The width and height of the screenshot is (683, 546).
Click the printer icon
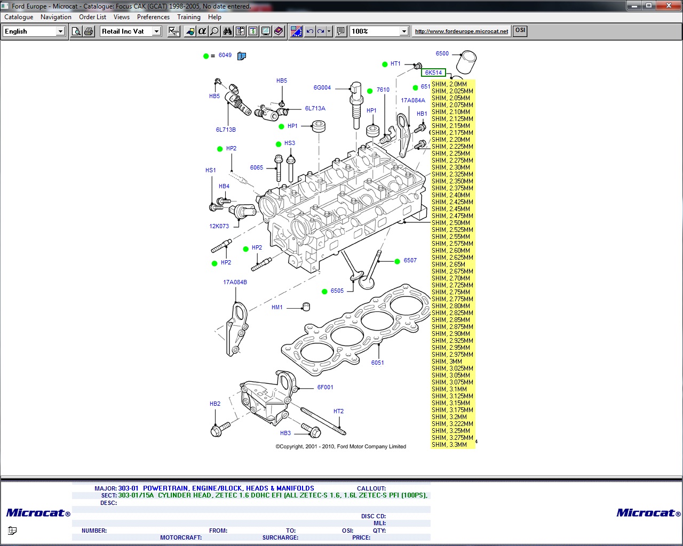pyautogui.click(x=89, y=31)
